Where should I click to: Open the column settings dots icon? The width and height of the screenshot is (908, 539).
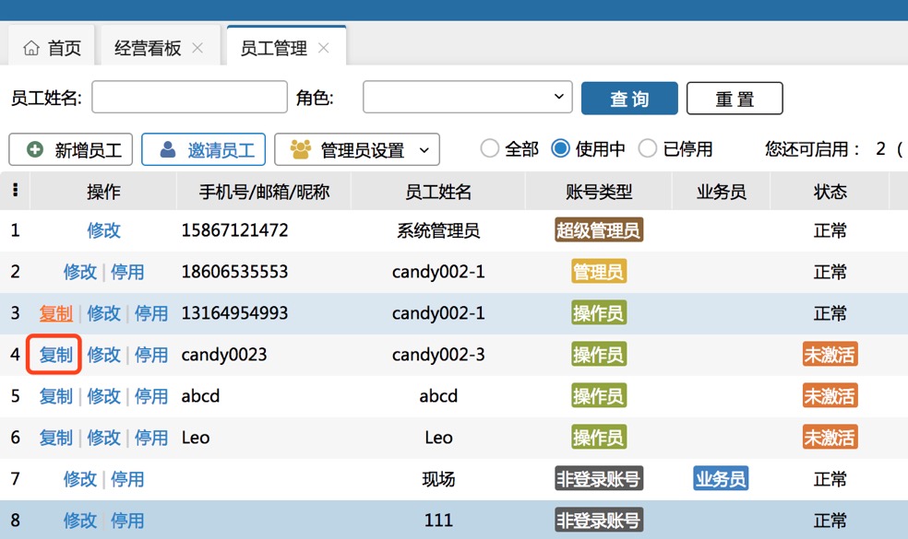15,190
